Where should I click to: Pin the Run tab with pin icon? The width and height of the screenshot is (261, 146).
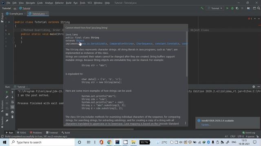pyautogui.click(x=7, y=121)
